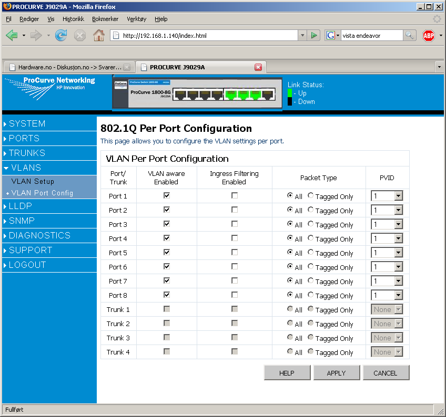Click the green Back arrow button
The image size is (446, 417).
click(x=12, y=36)
